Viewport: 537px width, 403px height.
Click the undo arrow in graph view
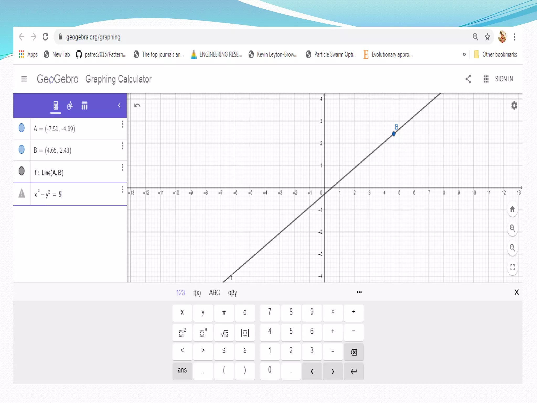coord(137,106)
